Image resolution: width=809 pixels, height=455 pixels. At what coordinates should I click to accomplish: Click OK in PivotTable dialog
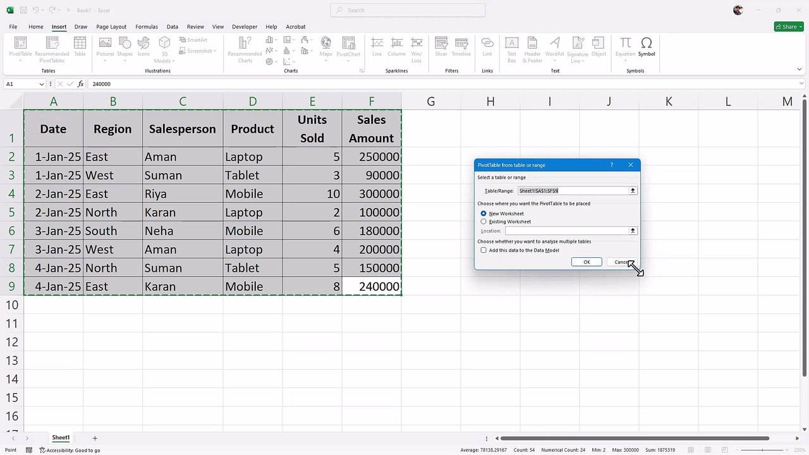pos(587,262)
